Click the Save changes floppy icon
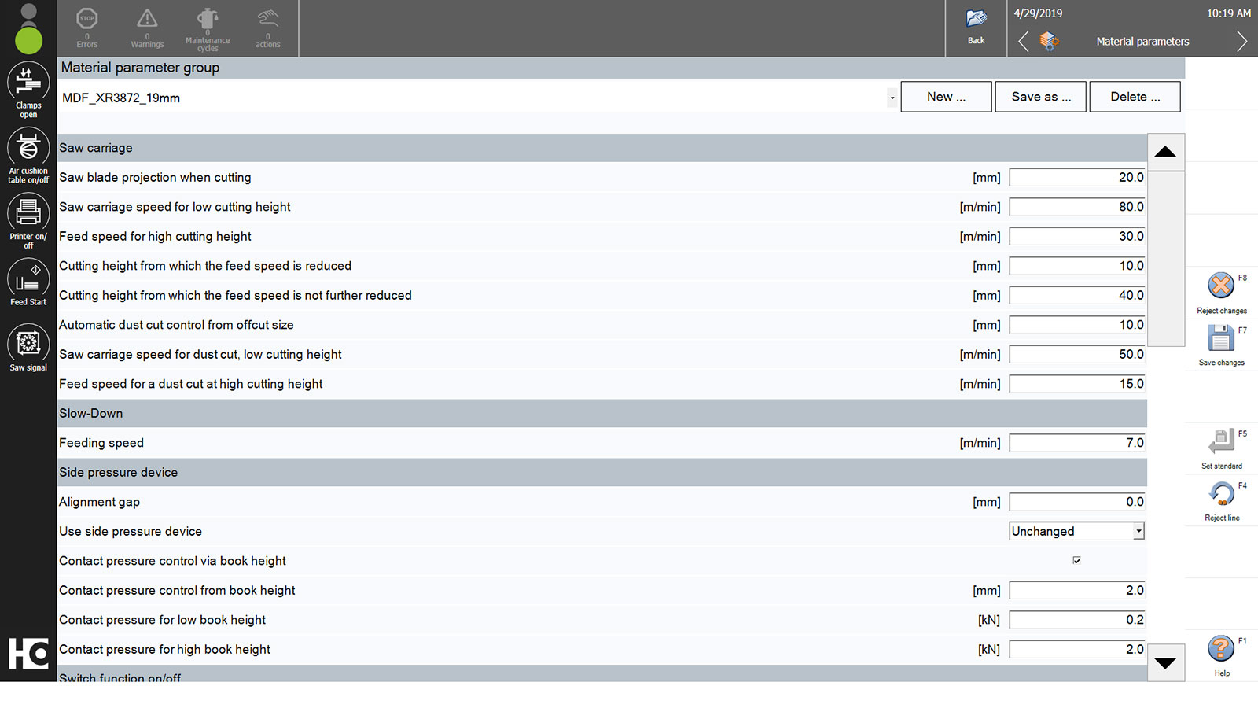This screenshot has height=708, width=1258. point(1221,338)
